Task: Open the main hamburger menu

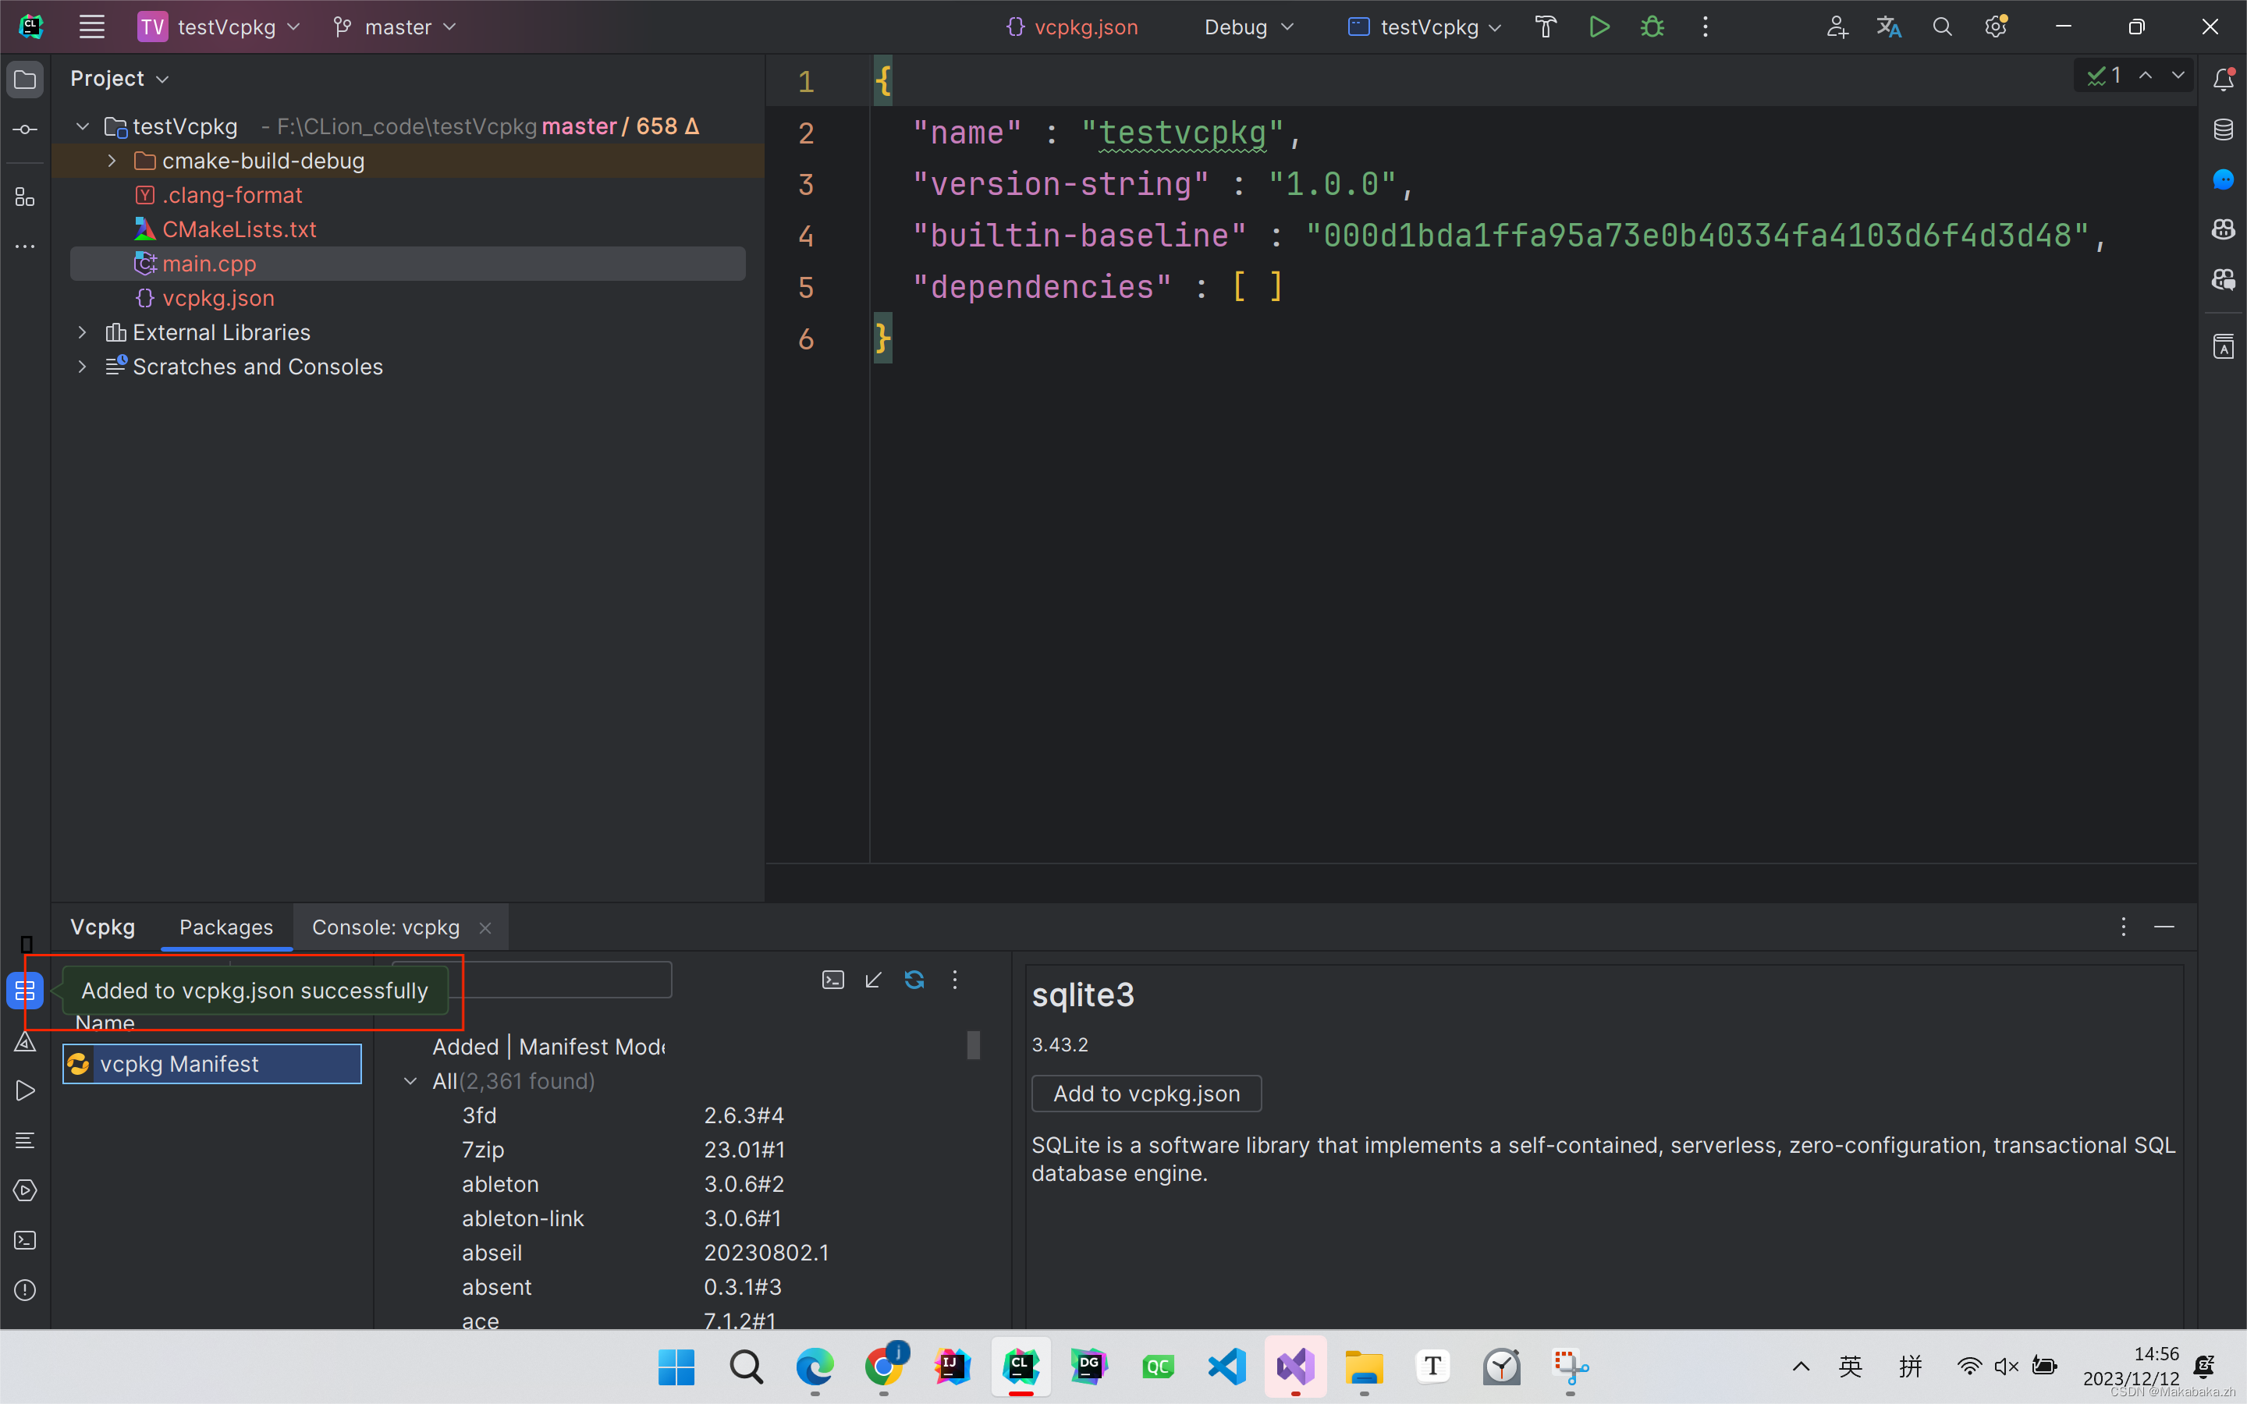Action: [91, 26]
